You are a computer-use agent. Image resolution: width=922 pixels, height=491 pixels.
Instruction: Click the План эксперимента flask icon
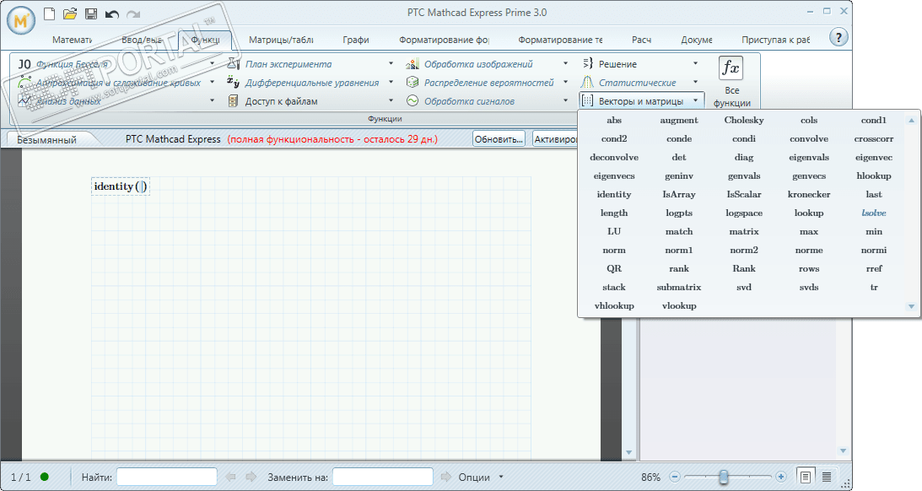(234, 63)
